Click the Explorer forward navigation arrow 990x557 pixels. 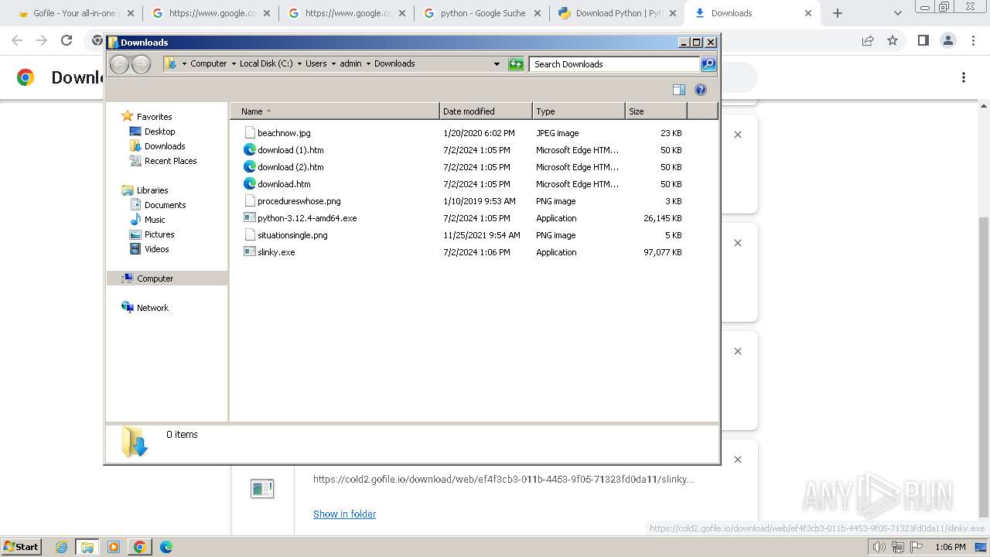click(141, 64)
